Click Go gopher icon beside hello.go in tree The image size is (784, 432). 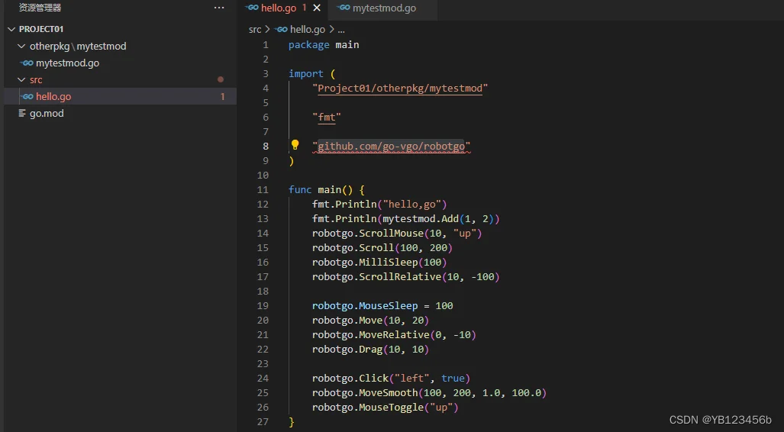[x=27, y=96]
